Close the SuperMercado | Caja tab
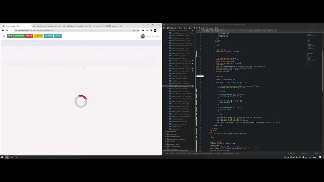The image size is (324, 182). click(29, 26)
